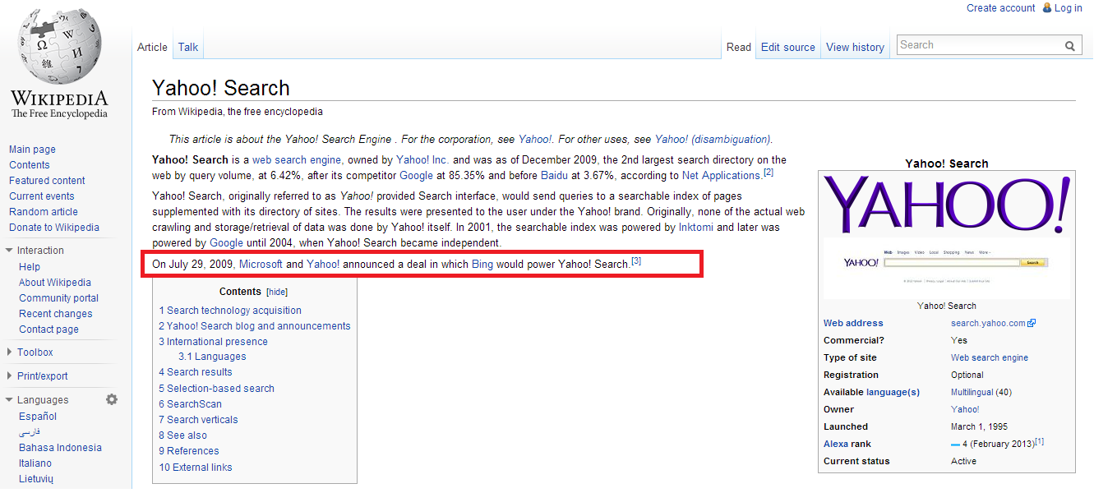
Task: Jump to reference footnote [2]
Action: (769, 173)
